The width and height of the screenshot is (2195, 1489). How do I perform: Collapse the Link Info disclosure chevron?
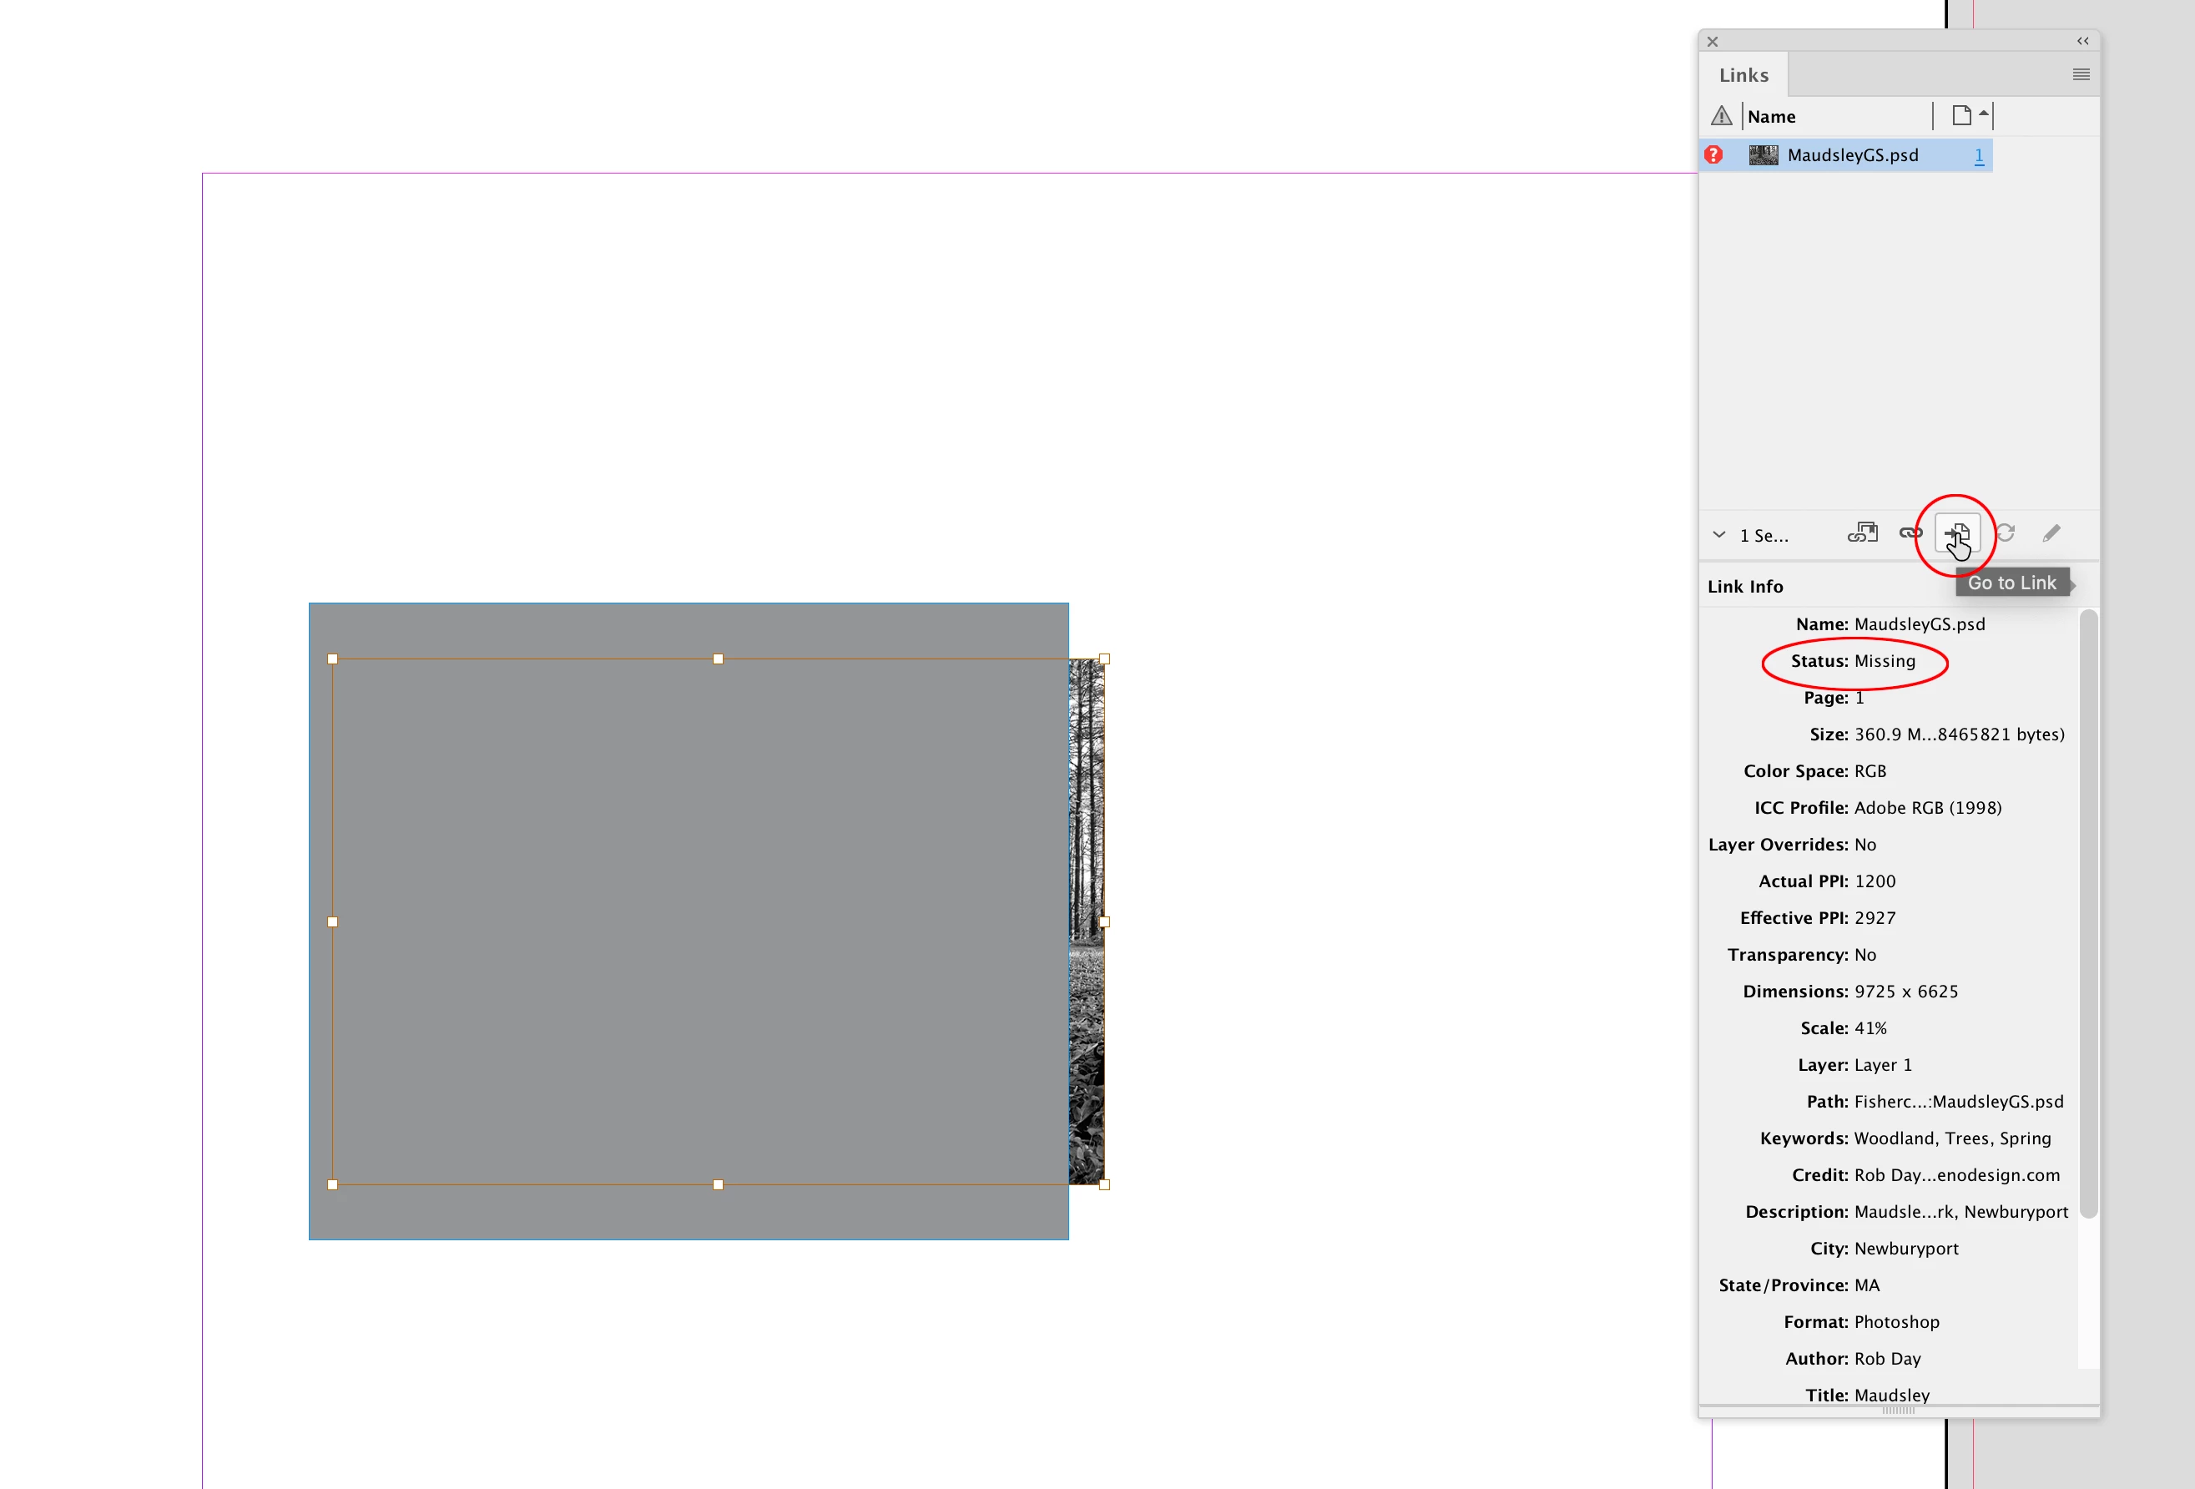tap(1719, 535)
